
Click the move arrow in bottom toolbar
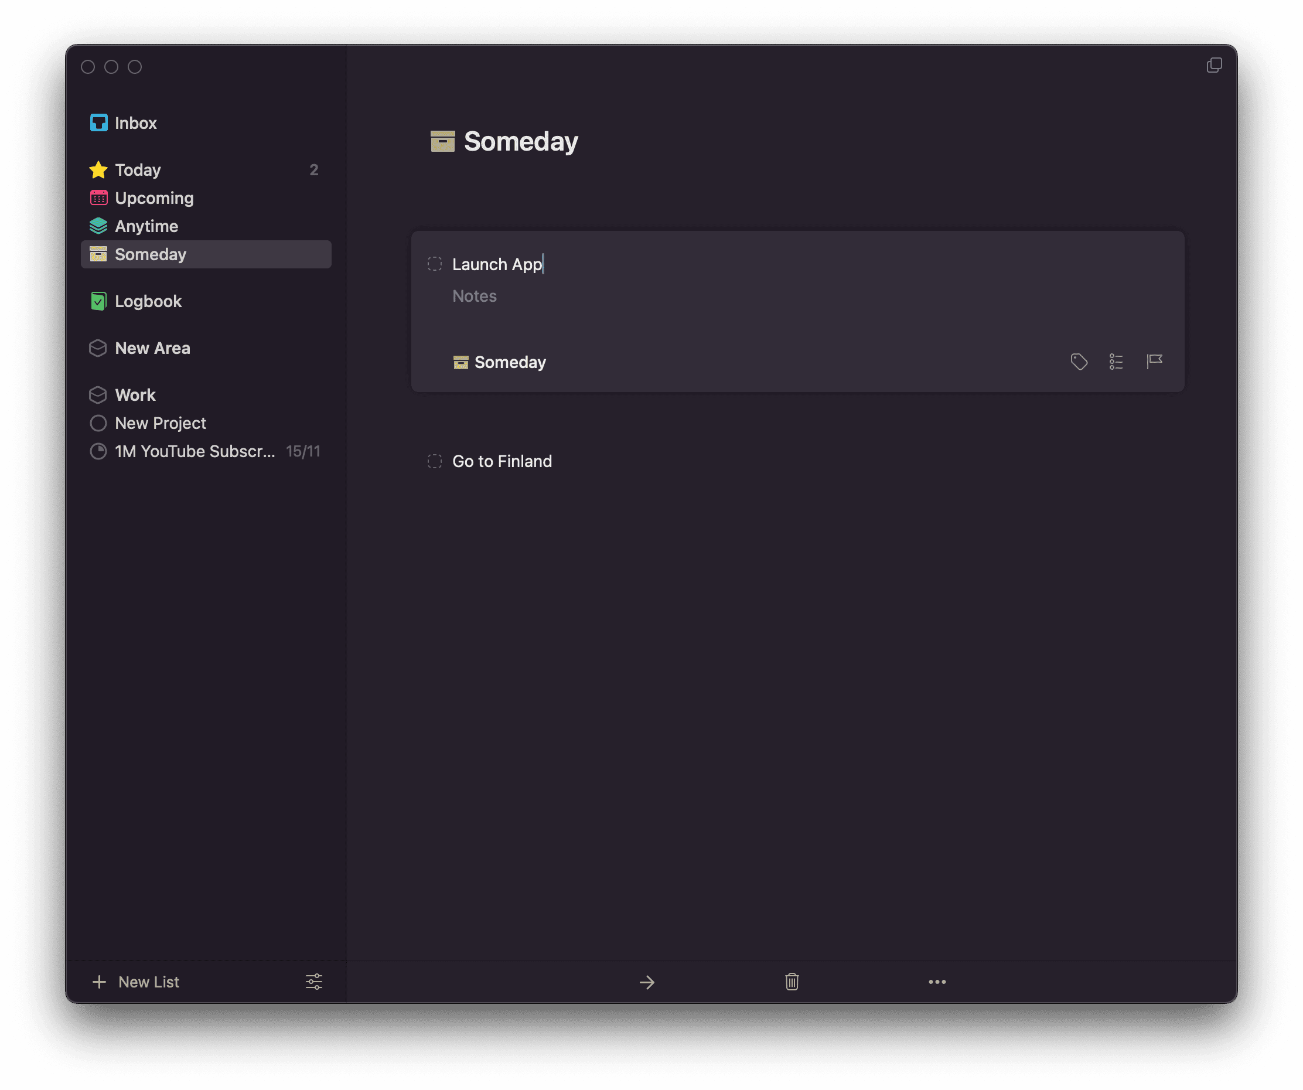click(x=647, y=982)
